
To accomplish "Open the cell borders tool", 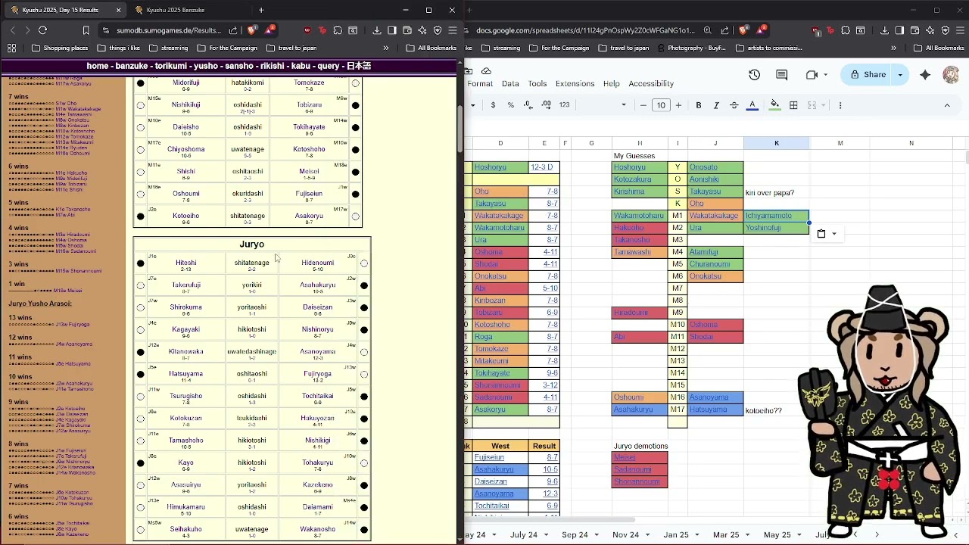I will 793,105.
